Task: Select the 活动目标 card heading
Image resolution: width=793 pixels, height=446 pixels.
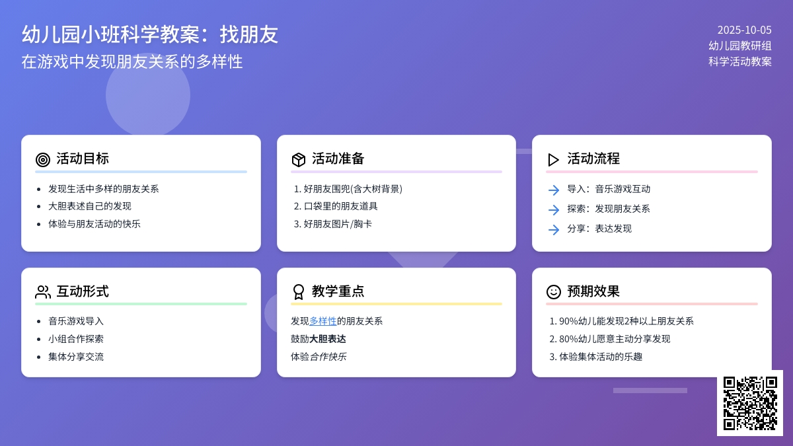Action: [83, 159]
